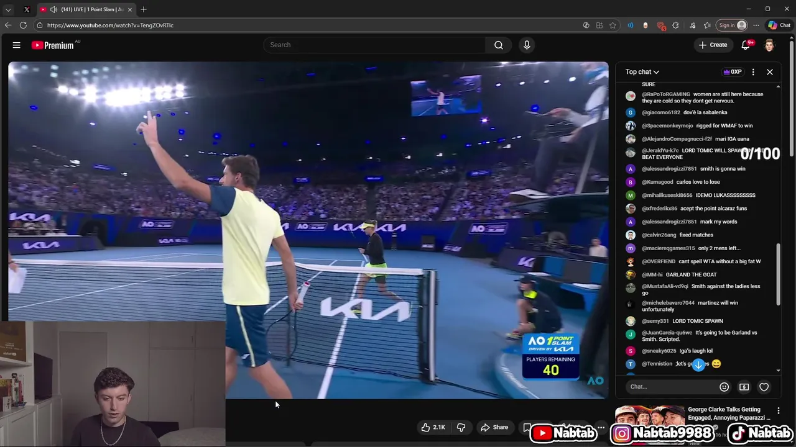The image size is (796, 447).
Task: Click the chat panel scrollbar
Action: (x=779, y=274)
